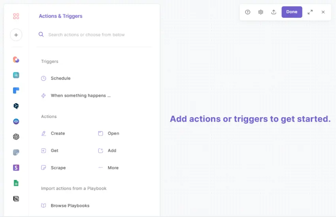Image resolution: width=336 pixels, height=217 pixels.
Task: Choose the Scrape action
Action: pyautogui.click(x=53, y=168)
